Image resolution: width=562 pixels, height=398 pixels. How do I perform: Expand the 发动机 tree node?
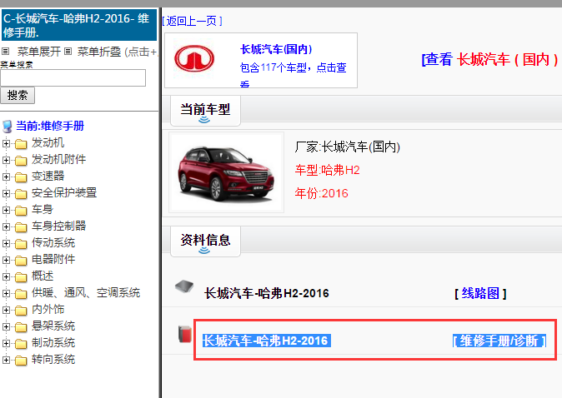point(6,143)
